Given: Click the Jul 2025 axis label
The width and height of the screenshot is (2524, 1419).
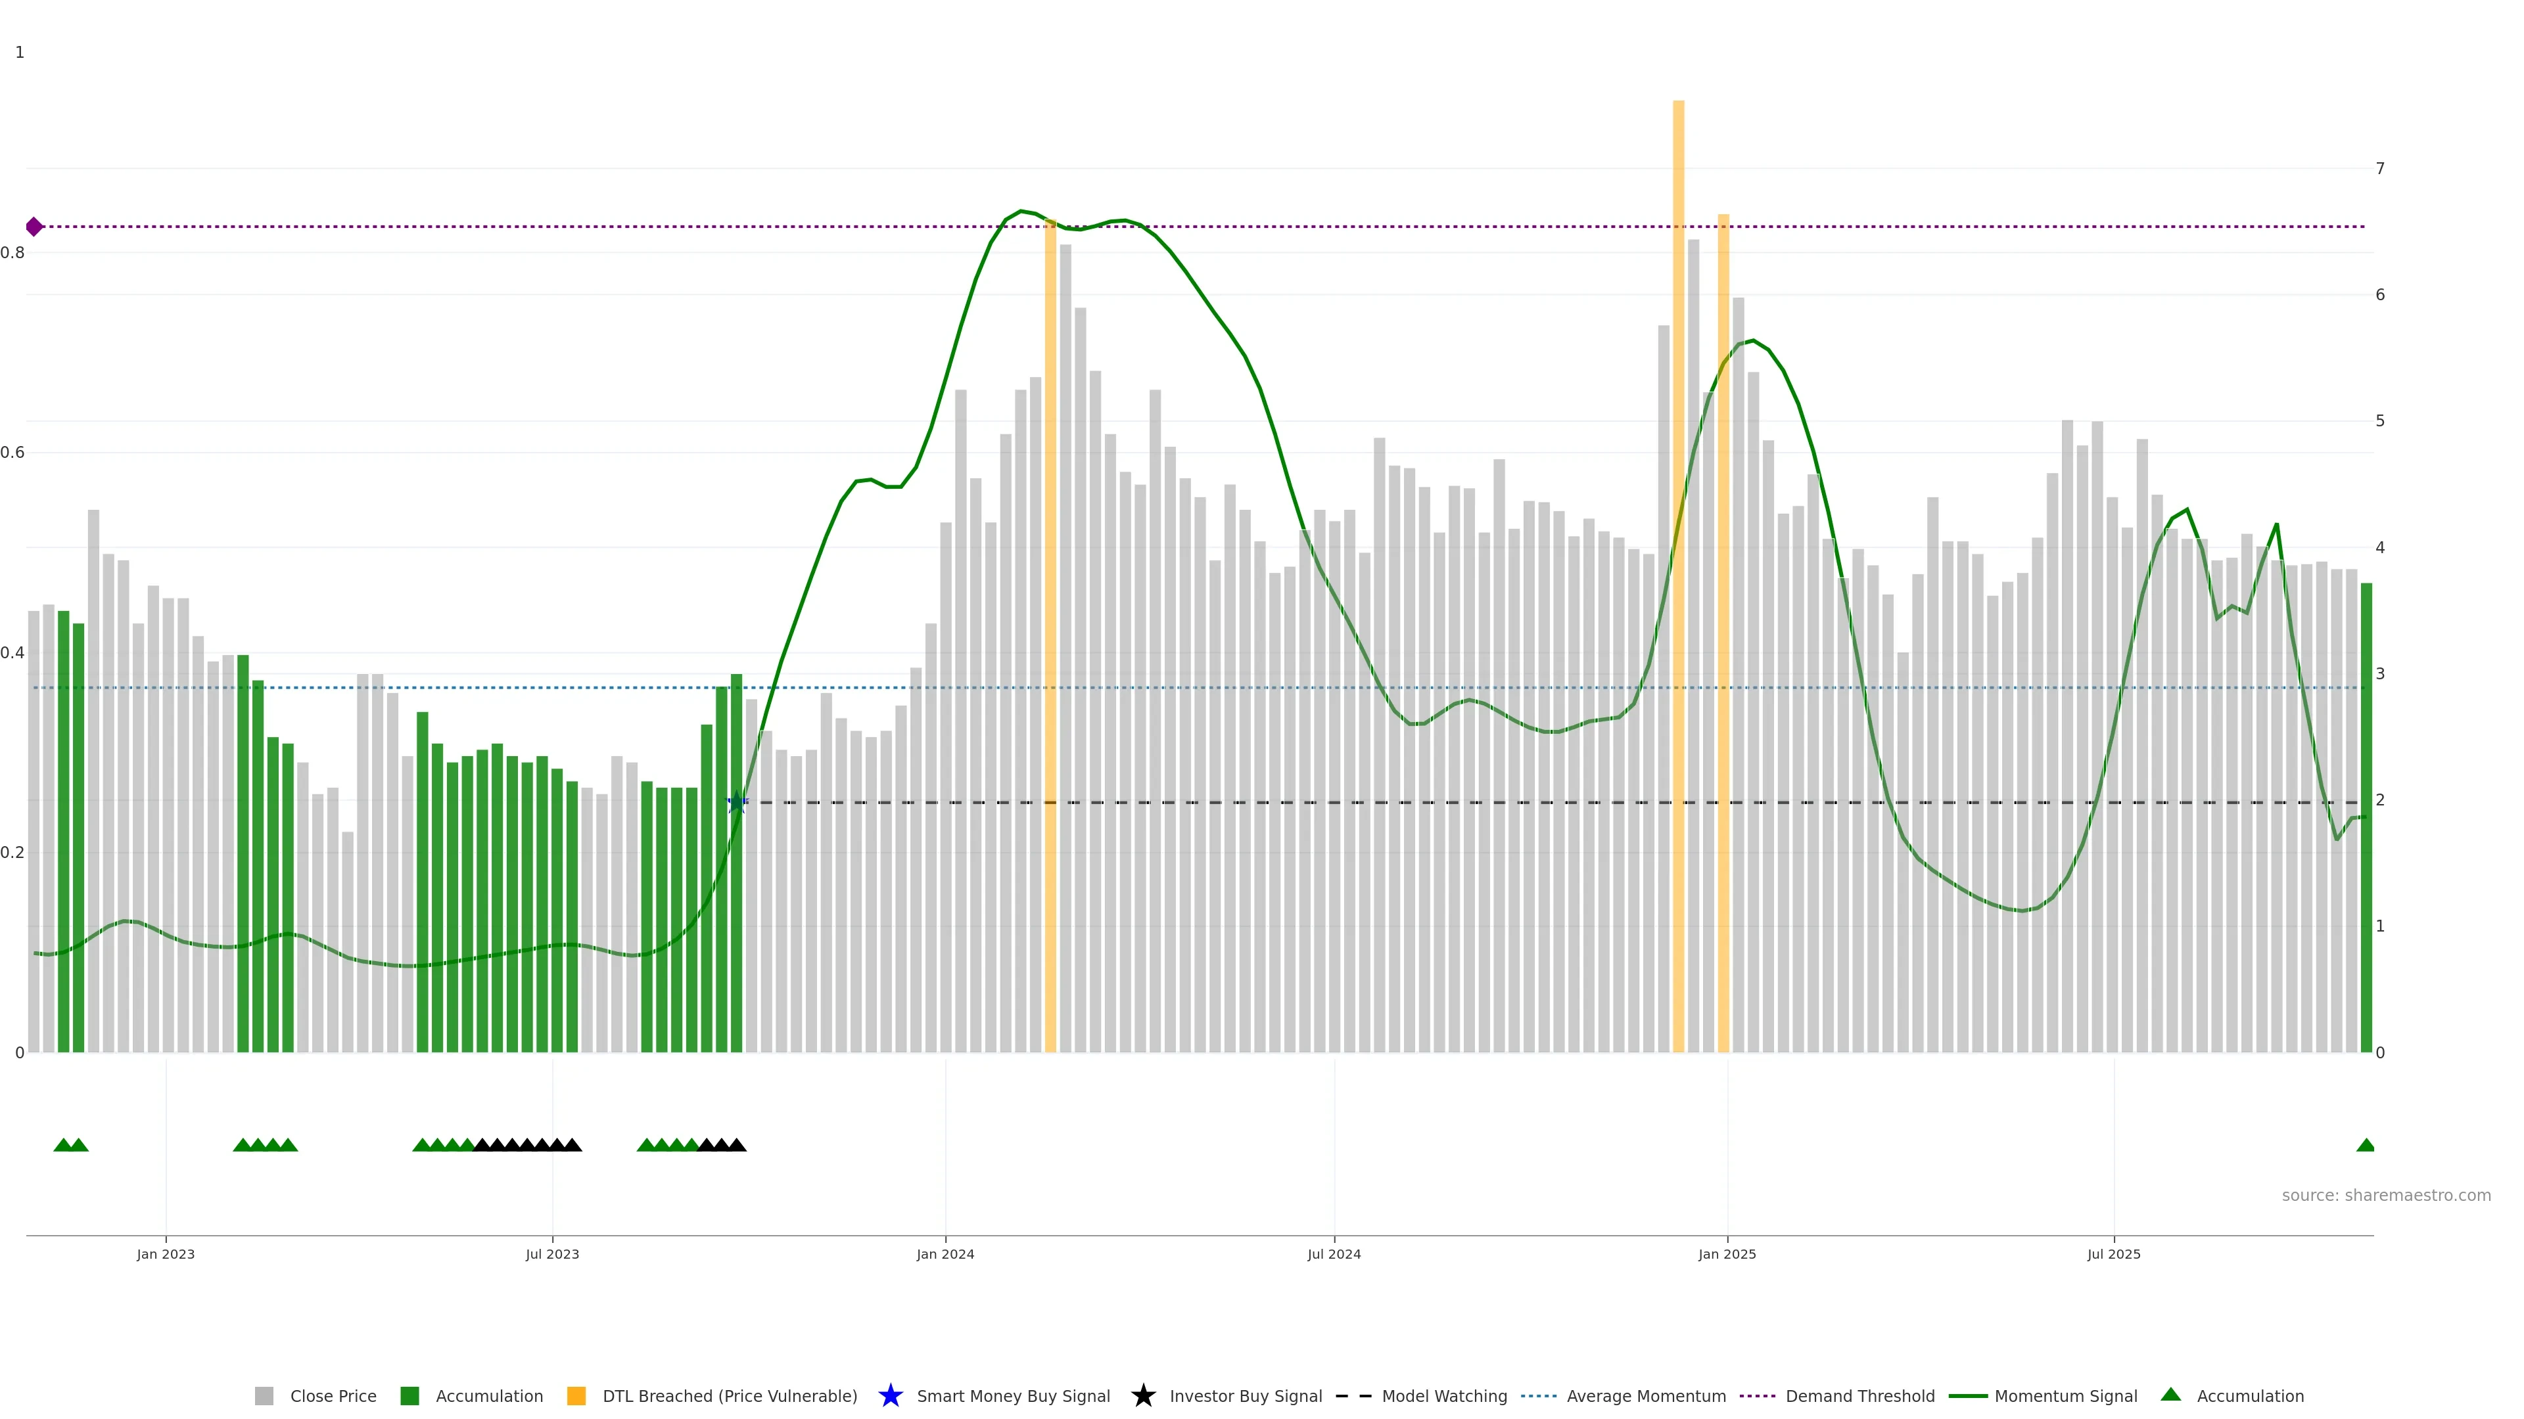Looking at the screenshot, I should click(2113, 1253).
